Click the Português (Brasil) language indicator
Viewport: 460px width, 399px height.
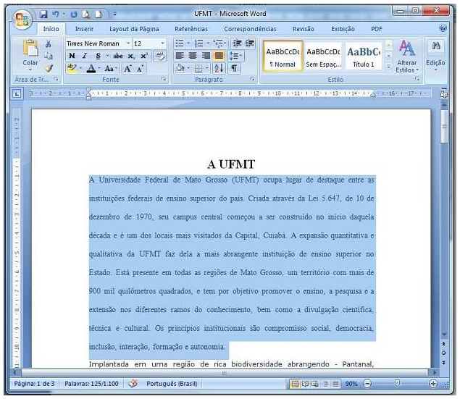pyautogui.click(x=172, y=384)
